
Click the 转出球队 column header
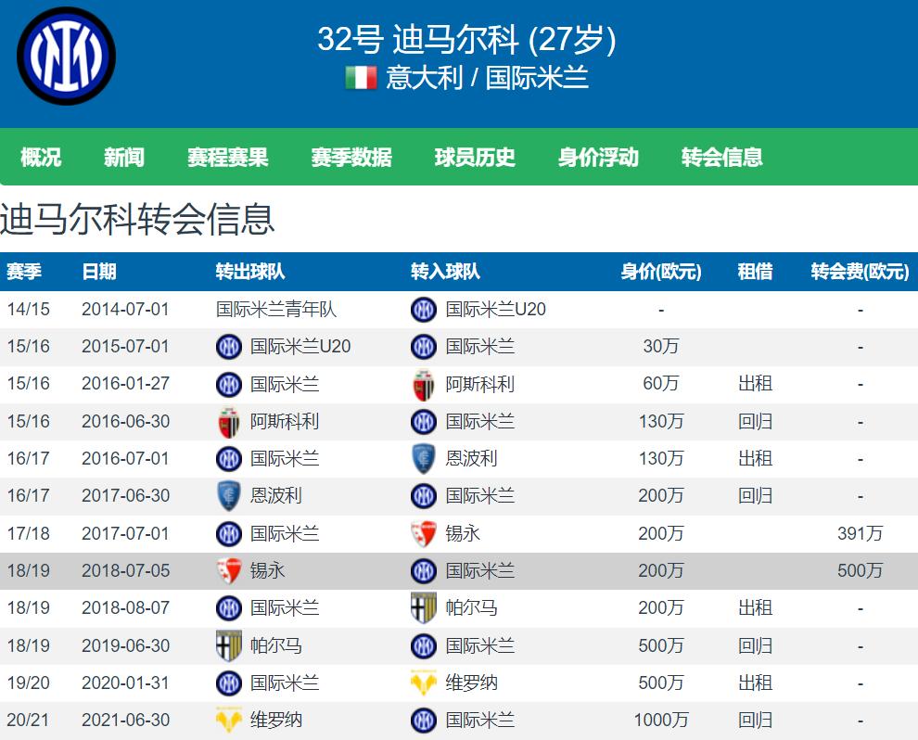pos(250,272)
